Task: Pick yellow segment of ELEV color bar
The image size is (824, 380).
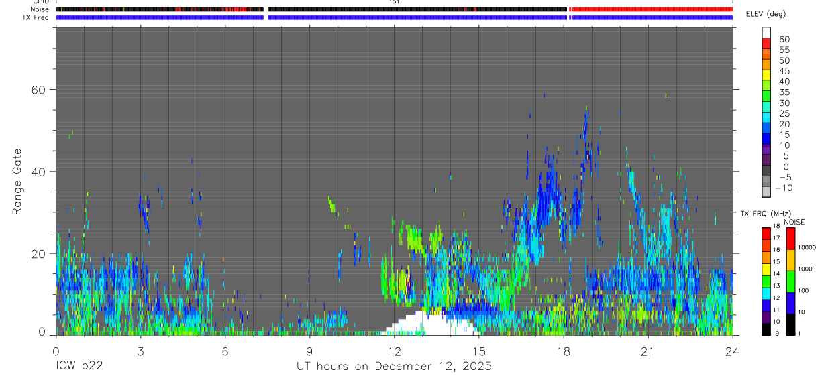Action: 767,74
